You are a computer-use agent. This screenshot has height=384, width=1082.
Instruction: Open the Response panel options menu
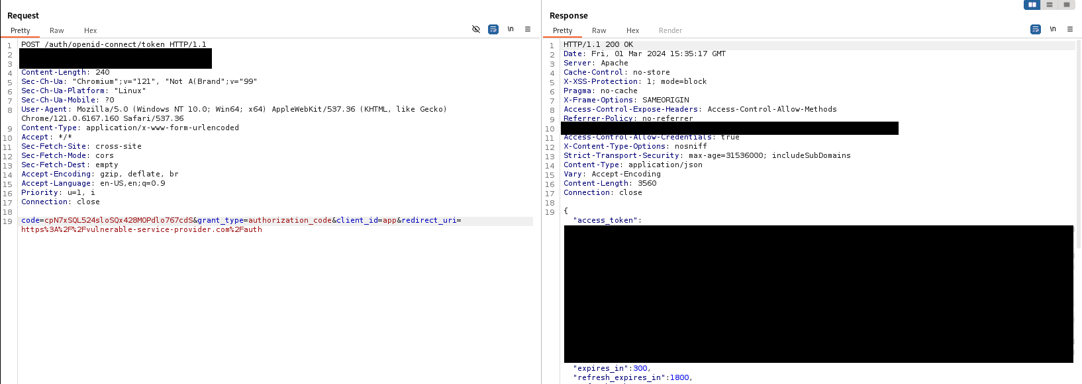(x=1070, y=29)
